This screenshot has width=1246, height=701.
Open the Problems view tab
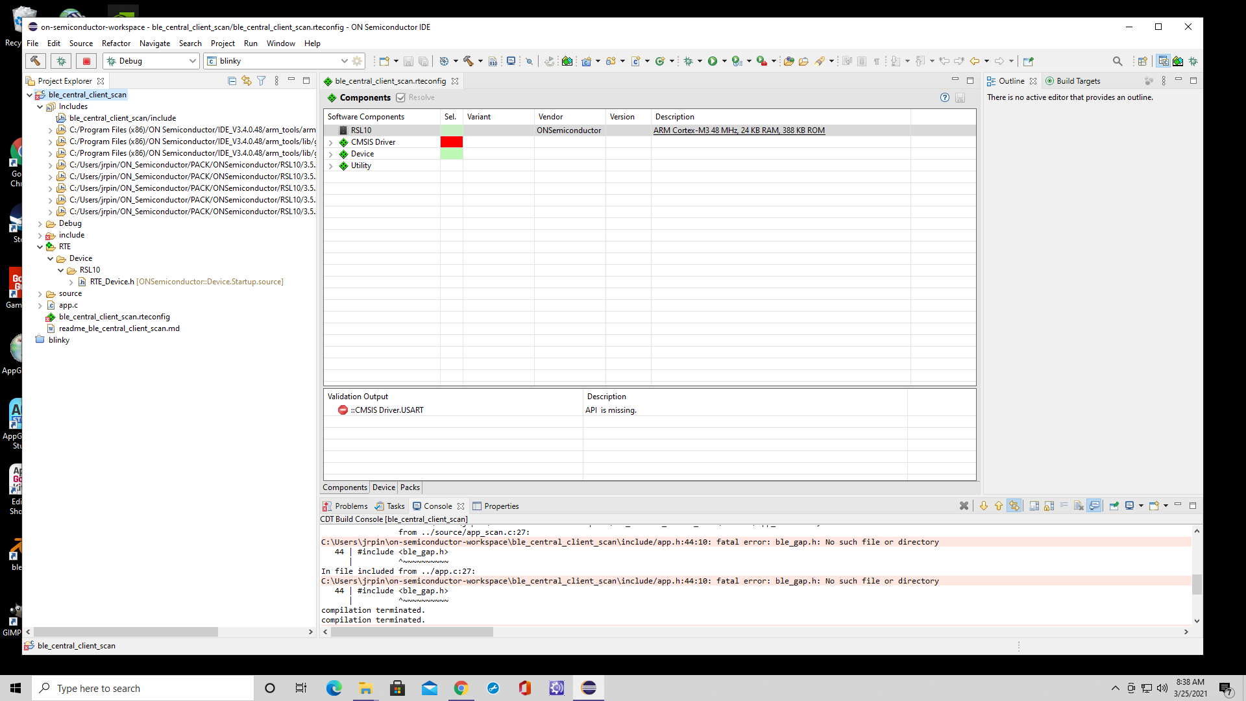[350, 506]
